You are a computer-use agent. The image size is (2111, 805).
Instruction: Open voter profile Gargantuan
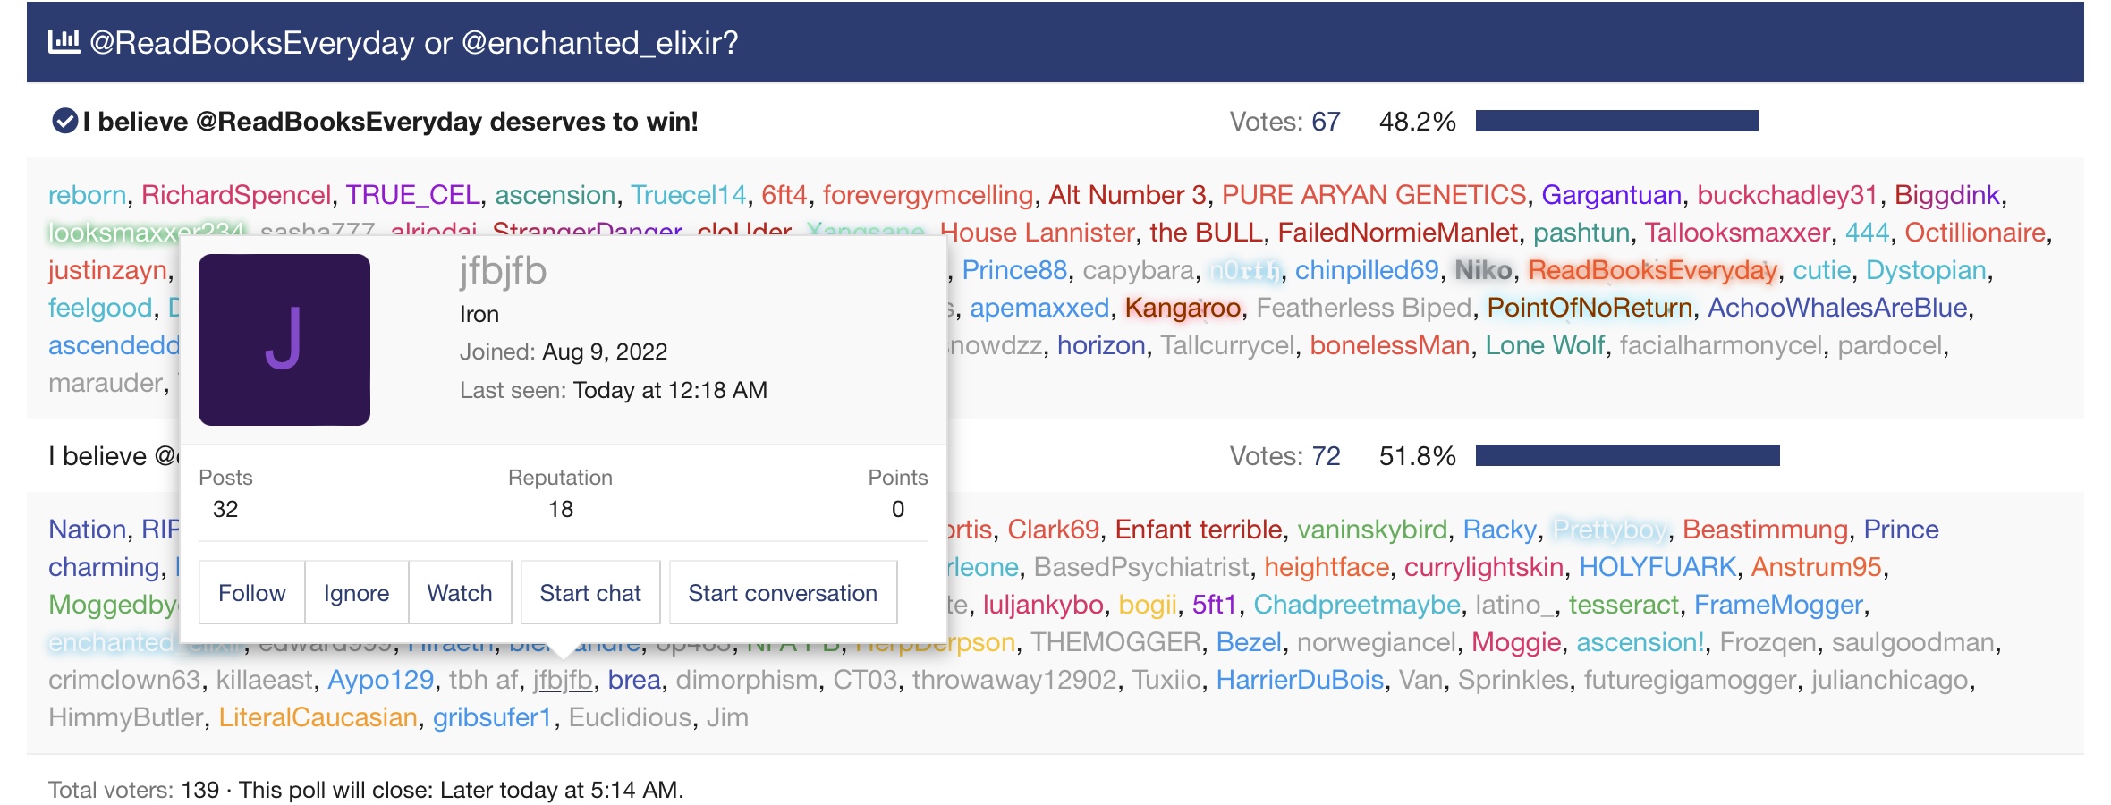click(x=1612, y=195)
